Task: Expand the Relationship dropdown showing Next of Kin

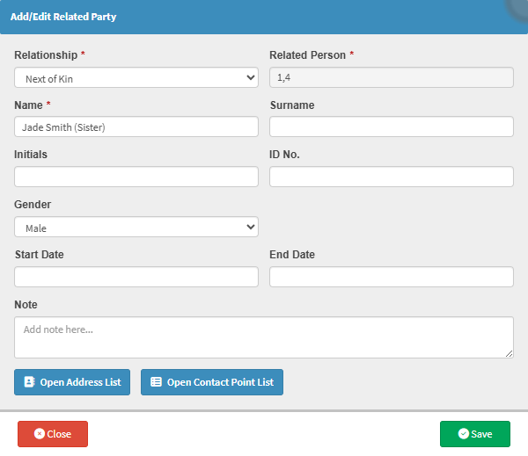Action: [x=136, y=78]
